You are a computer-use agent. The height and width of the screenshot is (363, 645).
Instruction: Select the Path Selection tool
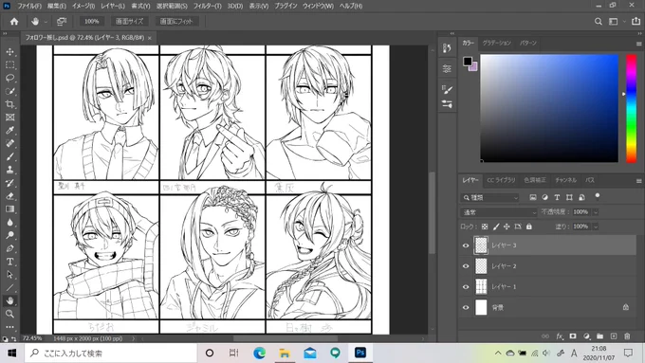pyautogui.click(x=9, y=275)
